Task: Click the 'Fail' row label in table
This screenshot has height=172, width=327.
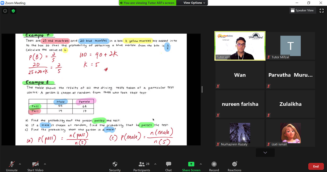Action: [x=35, y=111]
